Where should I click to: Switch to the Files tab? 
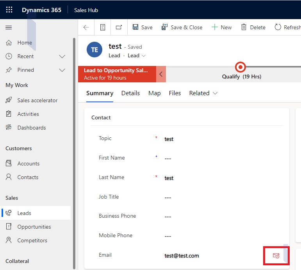pyautogui.click(x=175, y=93)
